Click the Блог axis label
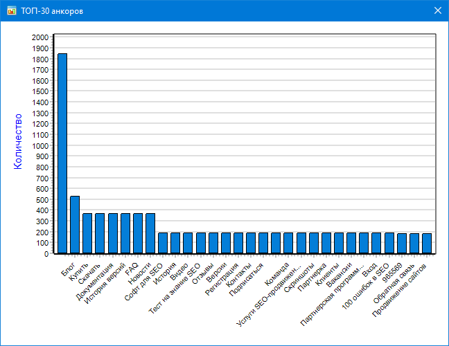Screen dimensions: 449x346 (x=69, y=269)
